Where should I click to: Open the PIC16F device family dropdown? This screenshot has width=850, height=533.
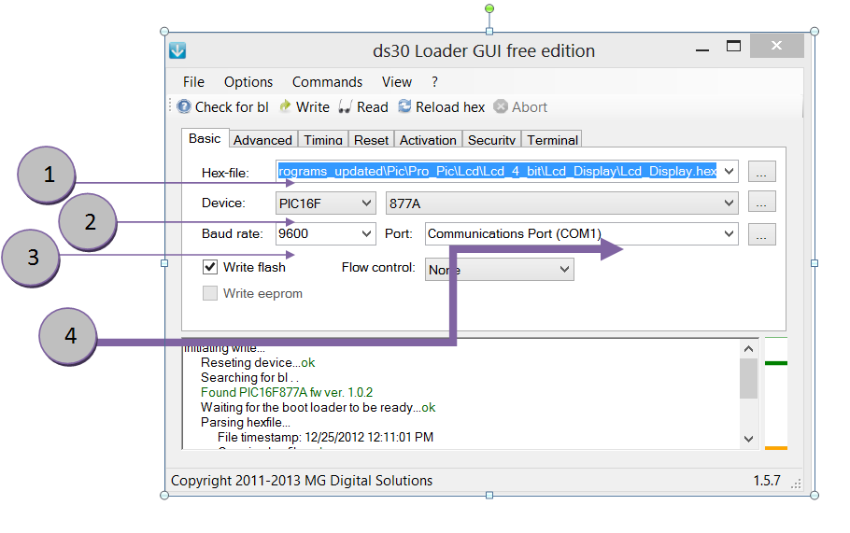pos(366,203)
